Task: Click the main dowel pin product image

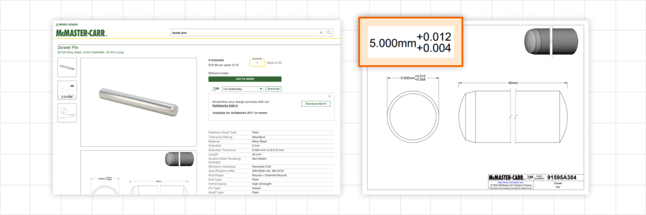Action: (x=138, y=102)
